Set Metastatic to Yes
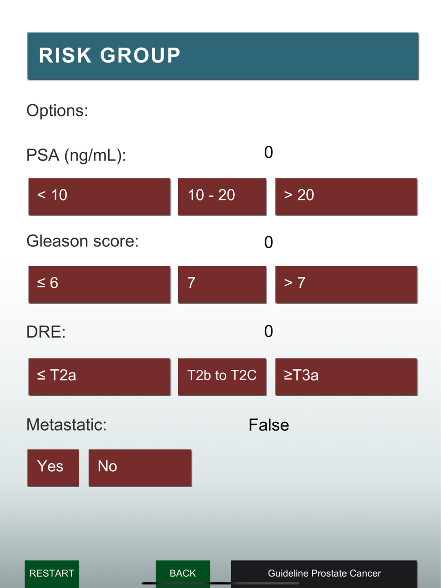The height and width of the screenshot is (588, 441). pyautogui.click(x=53, y=468)
